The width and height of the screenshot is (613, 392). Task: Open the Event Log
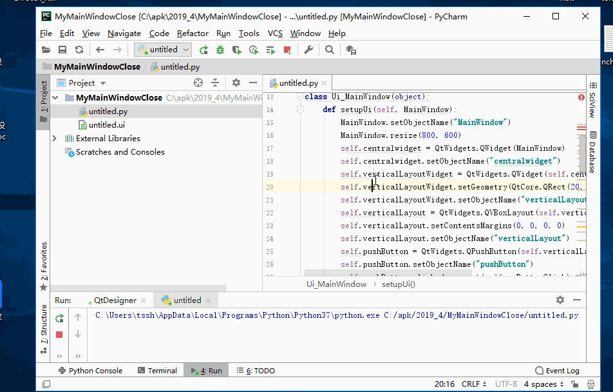(x=558, y=371)
